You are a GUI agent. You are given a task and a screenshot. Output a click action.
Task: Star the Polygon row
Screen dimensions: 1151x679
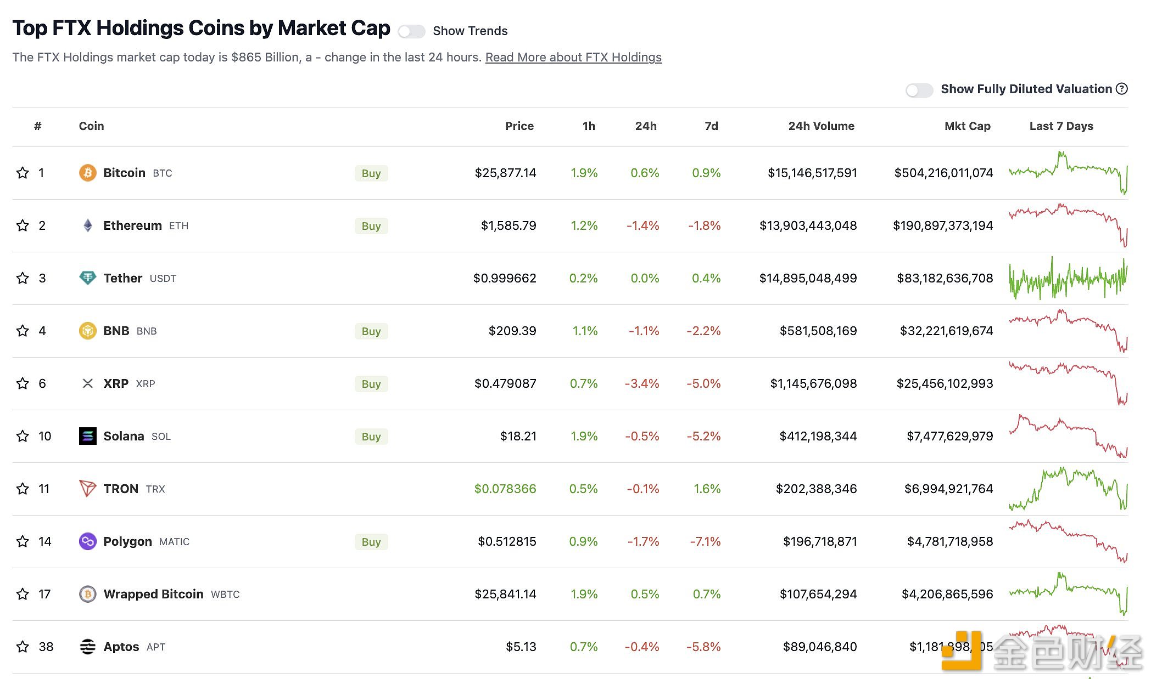point(23,541)
